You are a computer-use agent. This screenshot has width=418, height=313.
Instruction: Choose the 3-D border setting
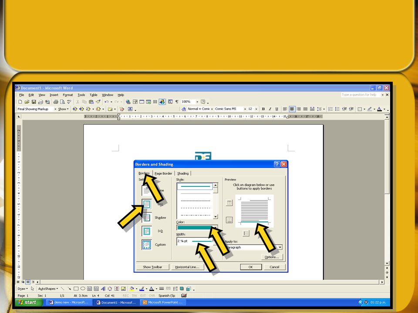point(146,231)
